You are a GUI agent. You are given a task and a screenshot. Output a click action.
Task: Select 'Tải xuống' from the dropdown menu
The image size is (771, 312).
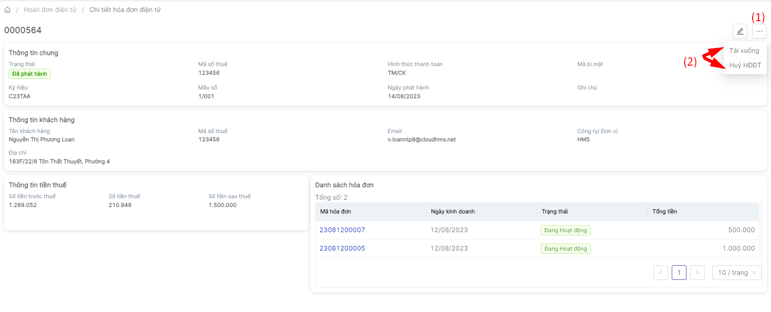coord(744,50)
